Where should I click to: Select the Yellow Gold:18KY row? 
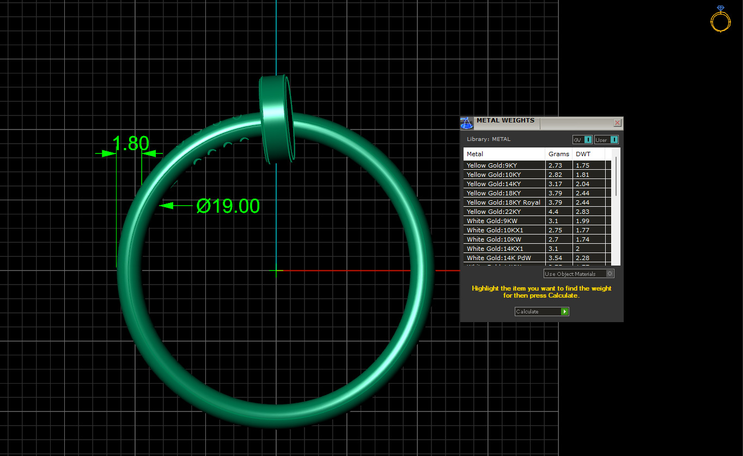click(x=538, y=193)
